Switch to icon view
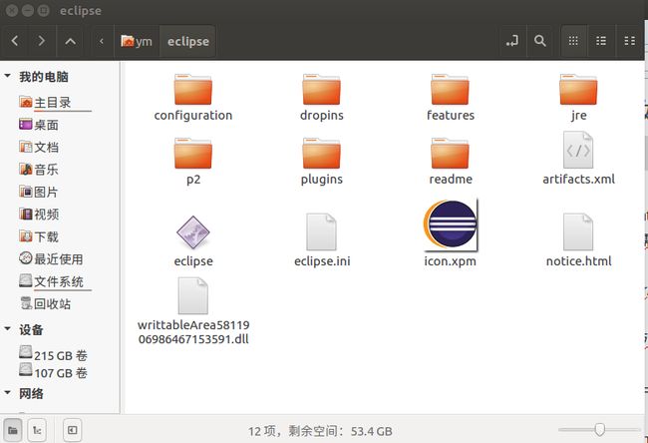Image resolution: width=648 pixels, height=443 pixels. pos(573,41)
